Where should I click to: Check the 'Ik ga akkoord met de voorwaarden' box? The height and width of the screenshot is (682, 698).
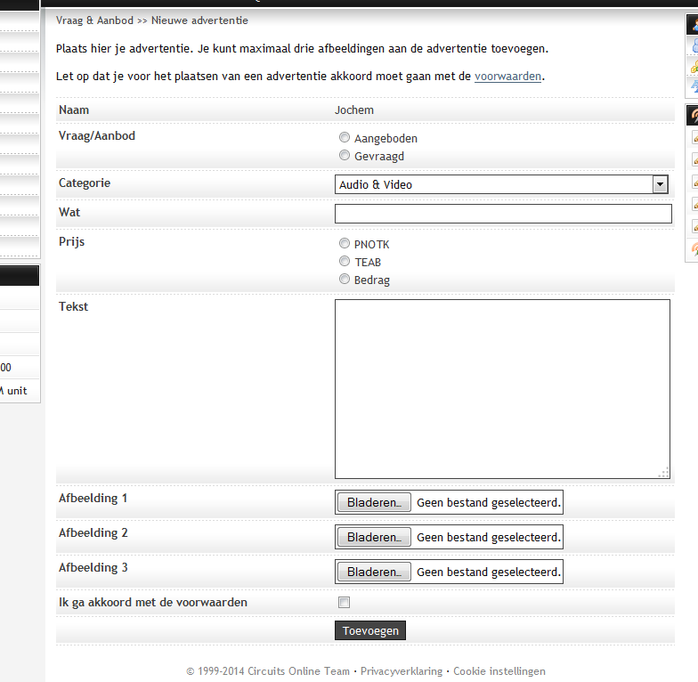tap(345, 603)
